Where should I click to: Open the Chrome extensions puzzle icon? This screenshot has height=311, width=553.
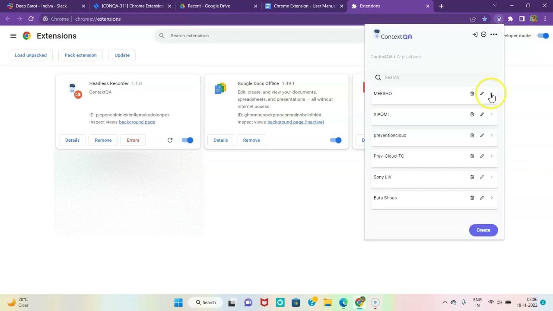510,19
